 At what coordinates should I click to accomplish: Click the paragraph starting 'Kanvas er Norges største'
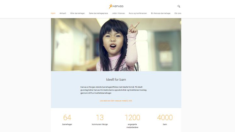click(x=113, y=90)
